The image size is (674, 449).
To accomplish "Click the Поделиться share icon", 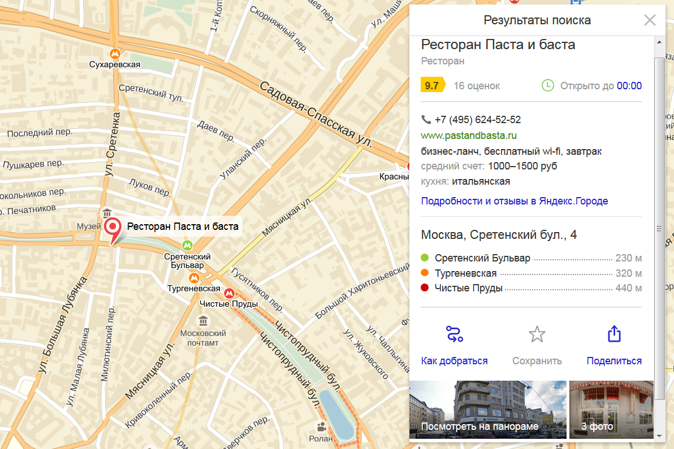I will click(x=614, y=334).
